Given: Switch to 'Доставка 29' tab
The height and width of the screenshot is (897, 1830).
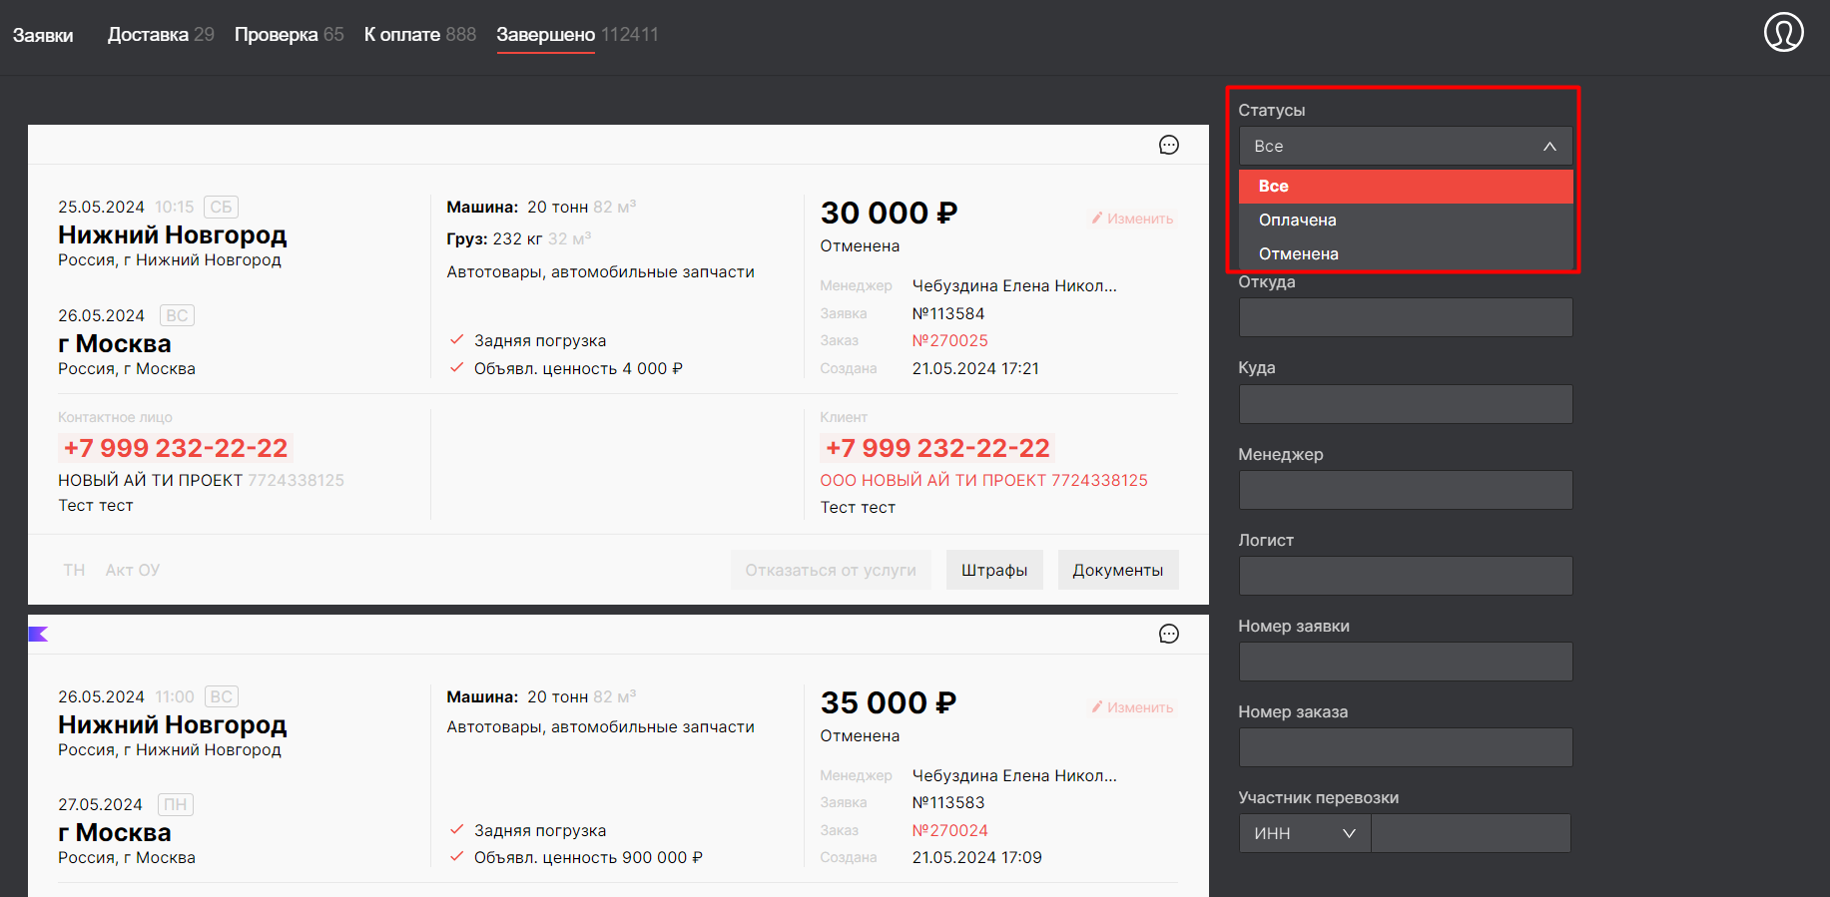Looking at the screenshot, I should pos(161,35).
